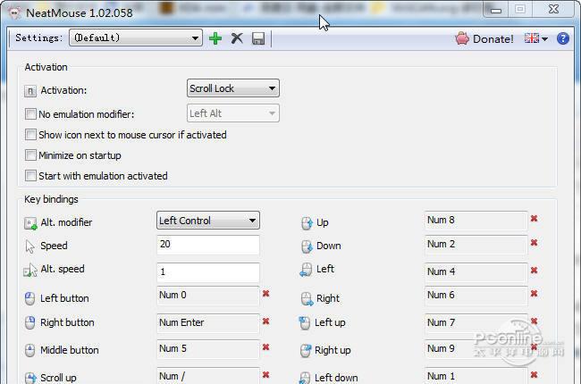This screenshot has height=384, width=581.
Task: Clear the Left direction binding red X
Action: [534, 271]
